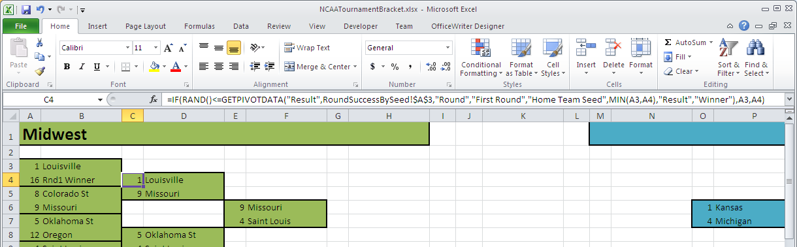Select the Format Painter brush icon
Image resolution: width=797 pixels, height=247 pixels.
40,71
